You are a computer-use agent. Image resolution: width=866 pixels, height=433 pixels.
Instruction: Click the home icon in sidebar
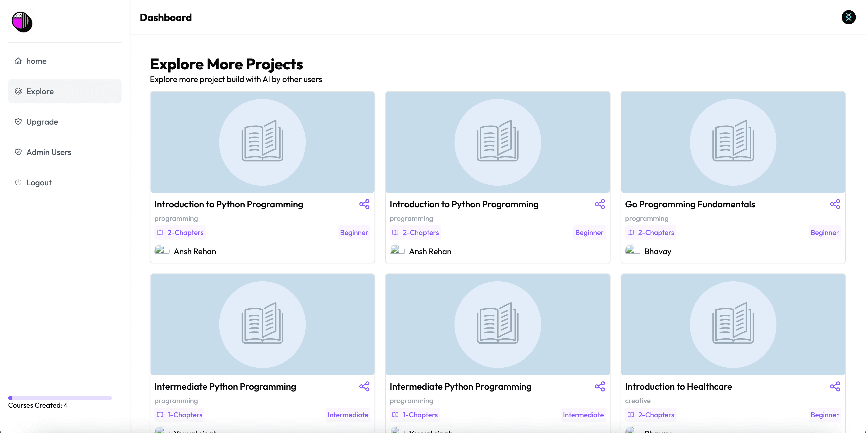[x=18, y=61]
